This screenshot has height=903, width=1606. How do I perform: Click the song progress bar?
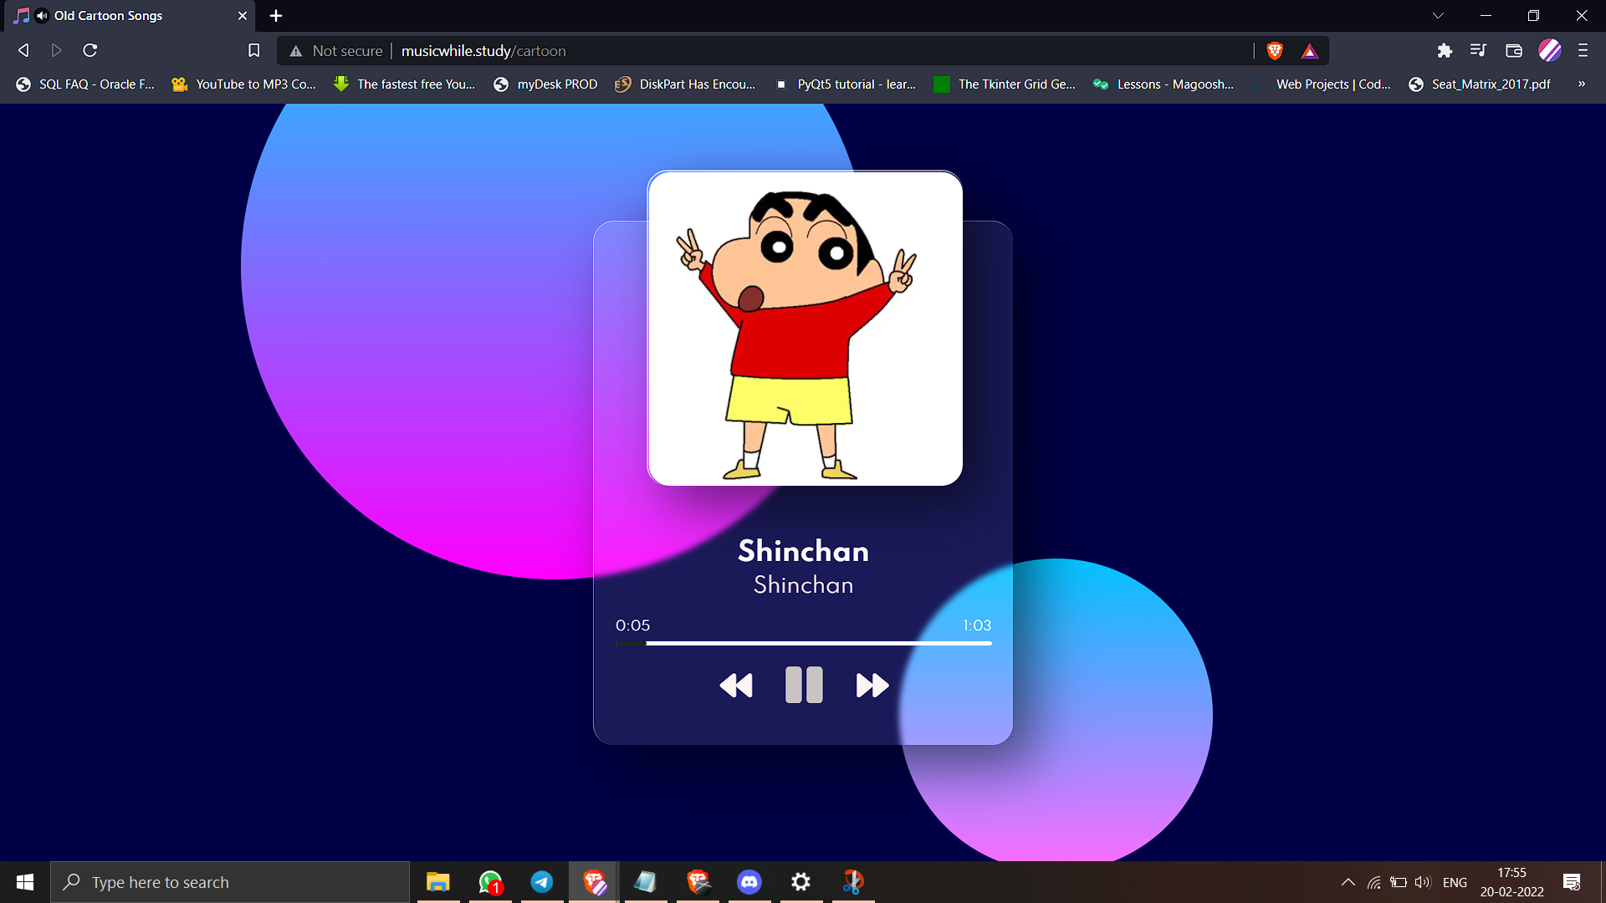coord(803,643)
